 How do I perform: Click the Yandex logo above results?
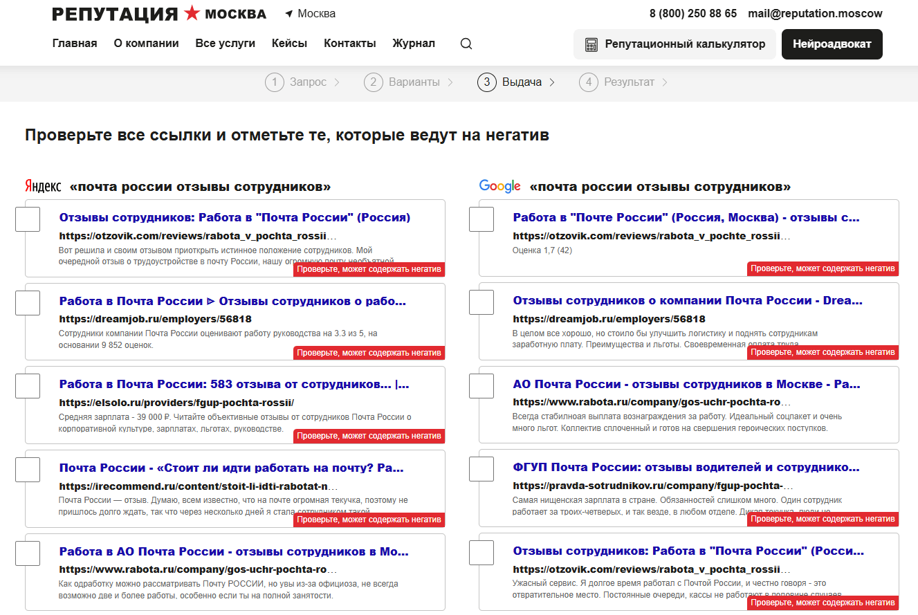coord(43,186)
